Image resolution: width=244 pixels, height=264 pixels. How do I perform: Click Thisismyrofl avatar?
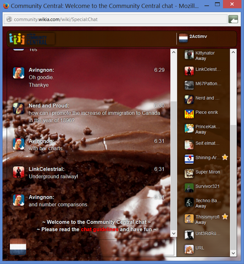189,218
